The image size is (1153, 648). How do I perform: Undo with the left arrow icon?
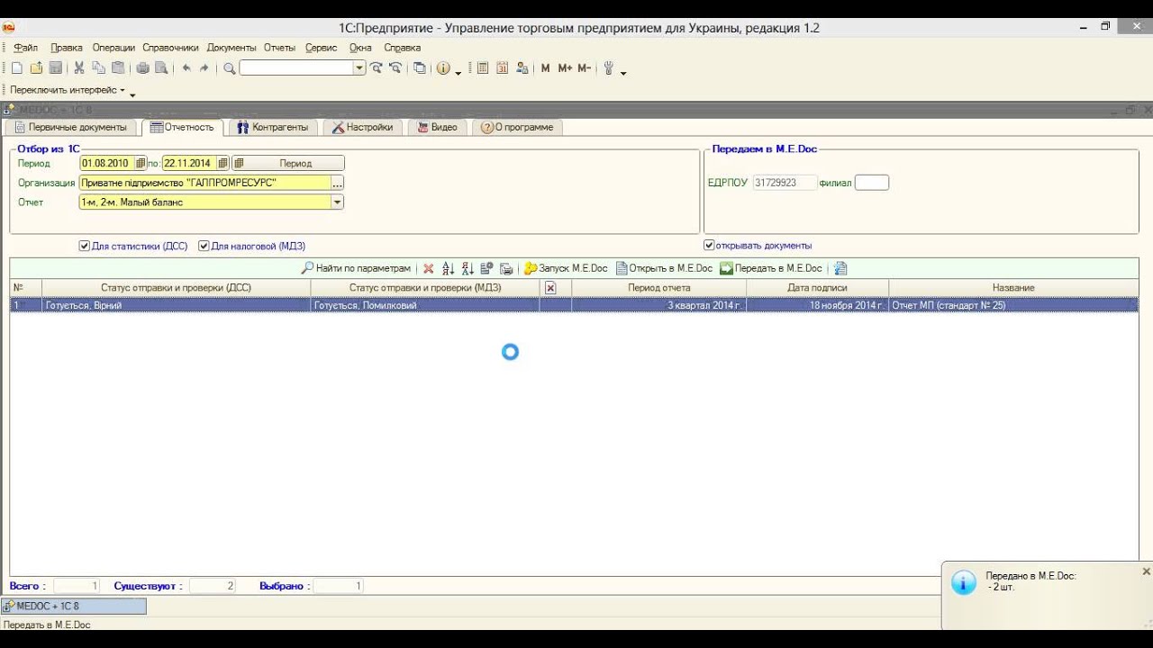(x=186, y=68)
